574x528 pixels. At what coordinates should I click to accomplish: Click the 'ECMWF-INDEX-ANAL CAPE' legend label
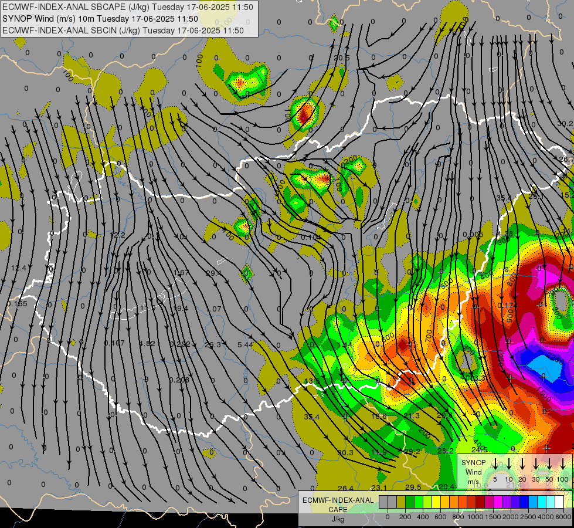pyautogui.click(x=338, y=505)
